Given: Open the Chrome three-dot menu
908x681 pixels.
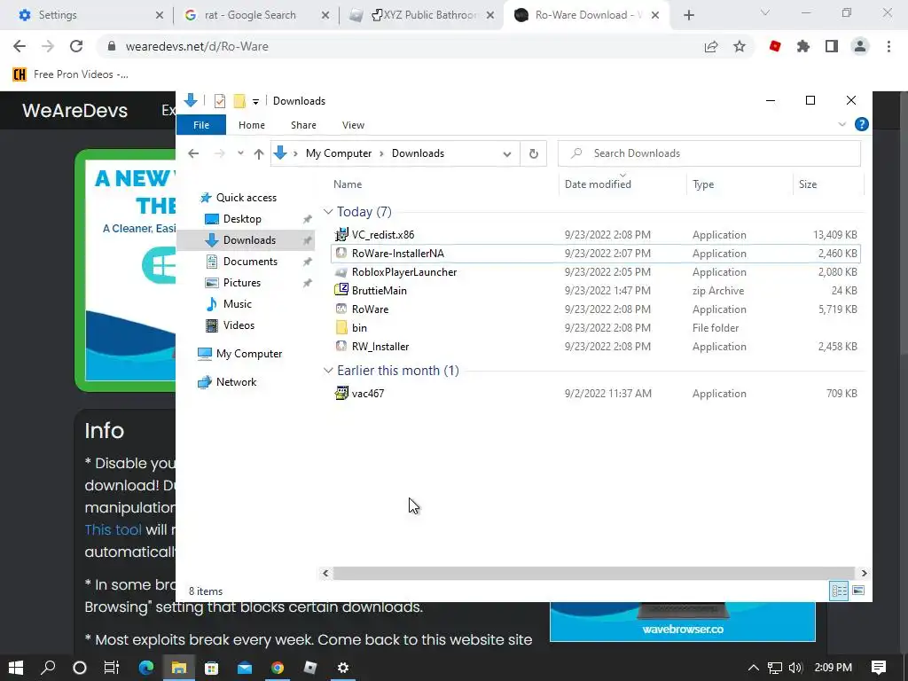Looking at the screenshot, I should (888, 46).
